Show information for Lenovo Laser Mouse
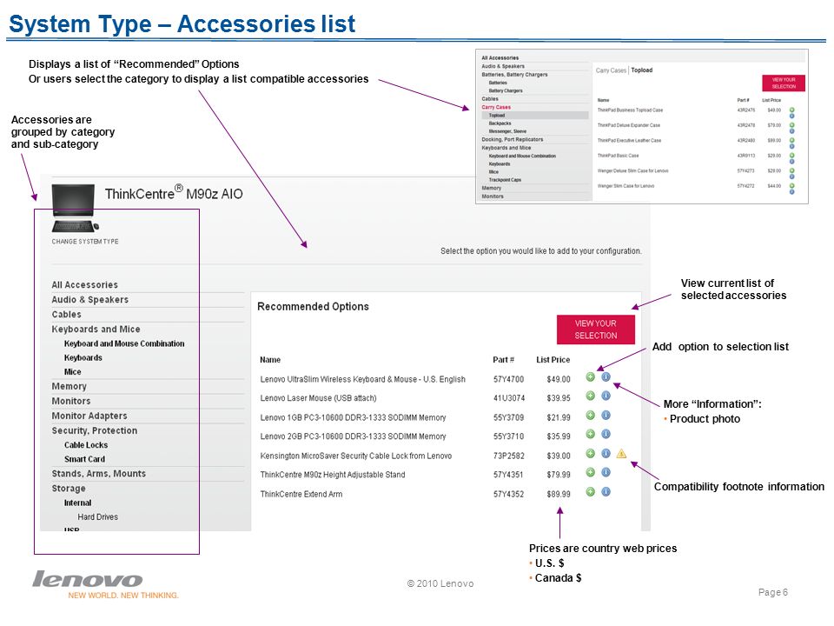This screenshot has height=626, width=834. (606, 396)
